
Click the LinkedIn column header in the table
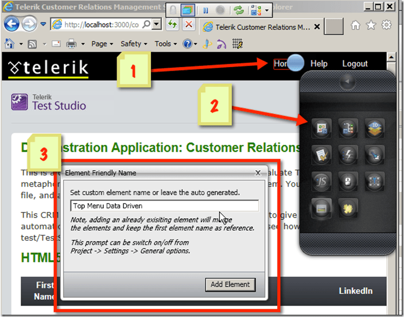[x=356, y=291]
